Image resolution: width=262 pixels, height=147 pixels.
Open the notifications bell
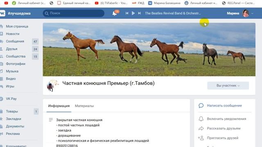(x=115, y=13)
